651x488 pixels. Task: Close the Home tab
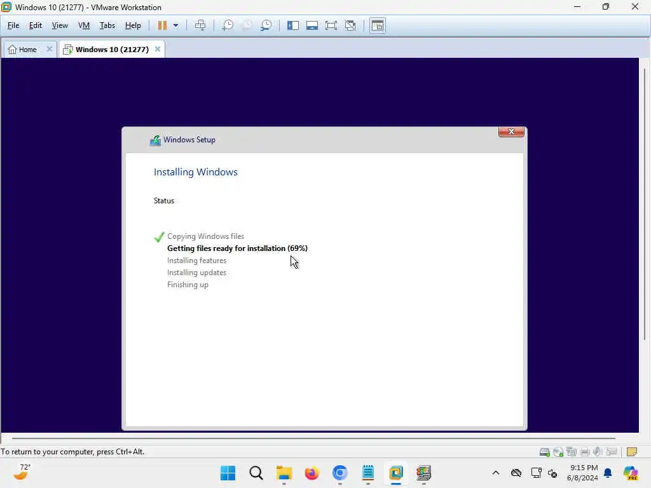point(50,49)
